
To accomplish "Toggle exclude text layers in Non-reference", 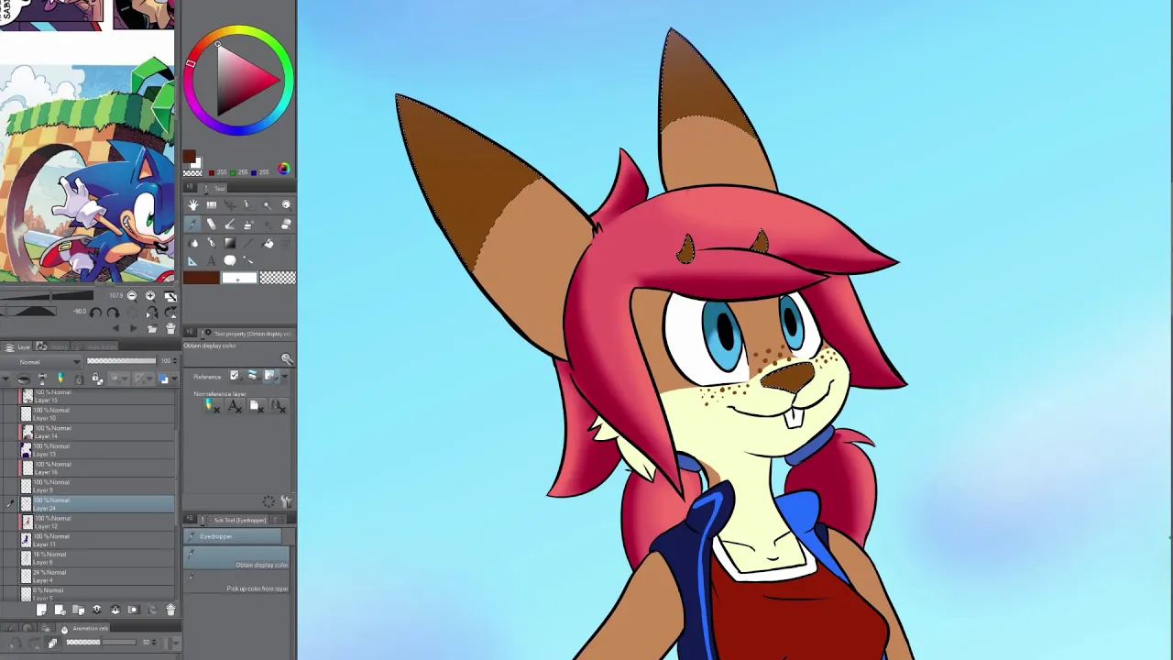I will pos(235,406).
